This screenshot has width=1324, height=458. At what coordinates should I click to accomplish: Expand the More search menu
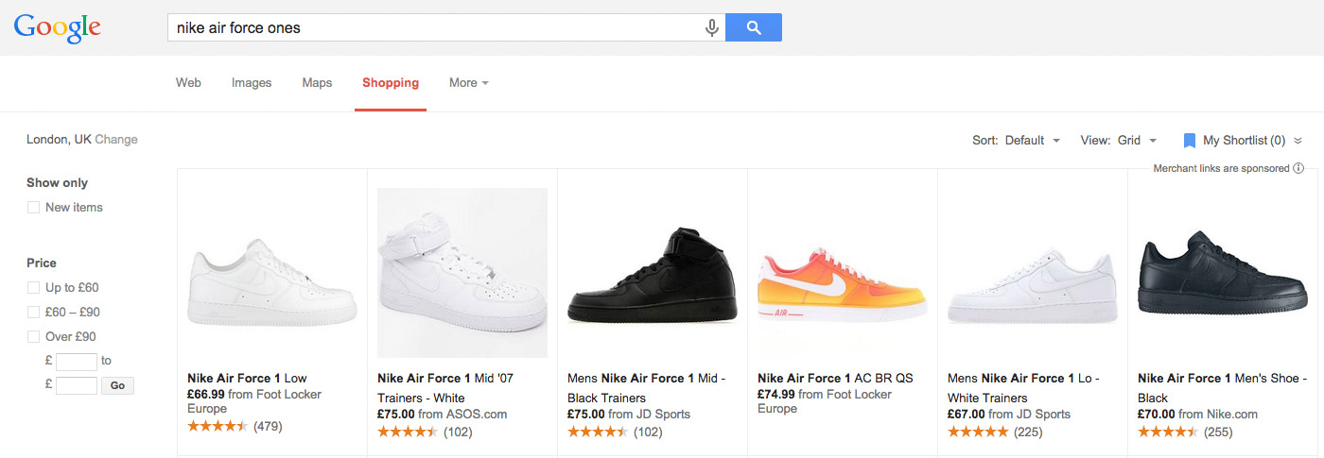coord(469,83)
